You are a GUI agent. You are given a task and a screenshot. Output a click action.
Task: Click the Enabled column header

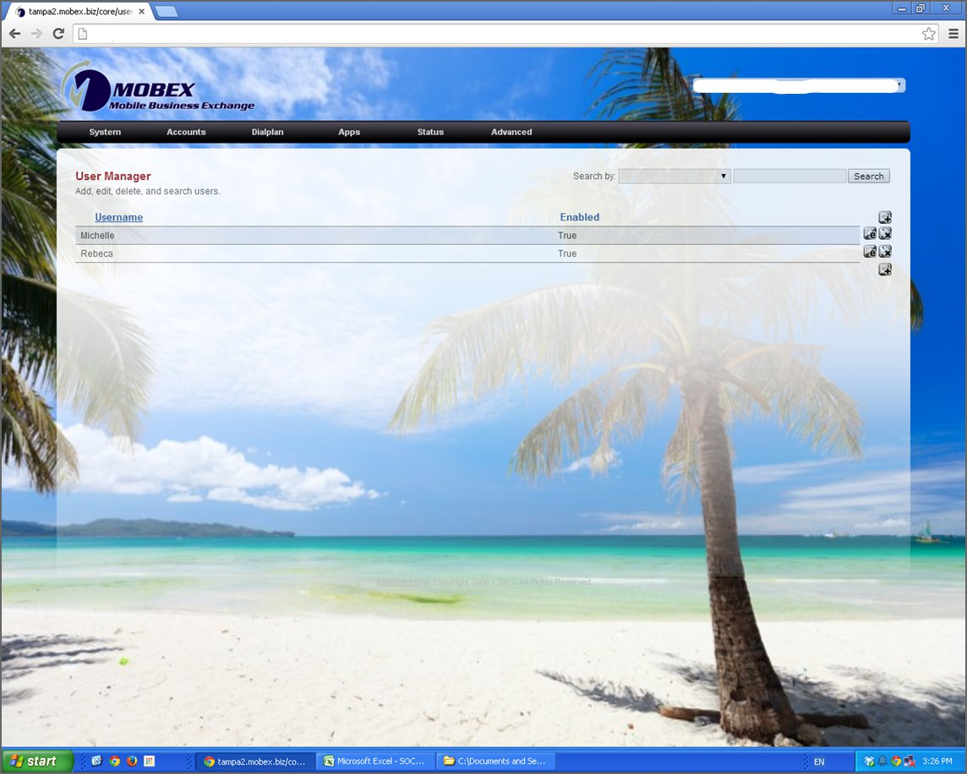click(x=579, y=217)
